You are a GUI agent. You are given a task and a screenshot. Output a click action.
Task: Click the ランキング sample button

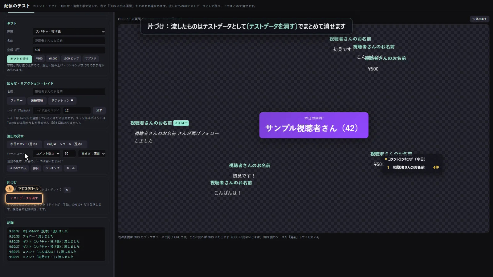(53, 168)
